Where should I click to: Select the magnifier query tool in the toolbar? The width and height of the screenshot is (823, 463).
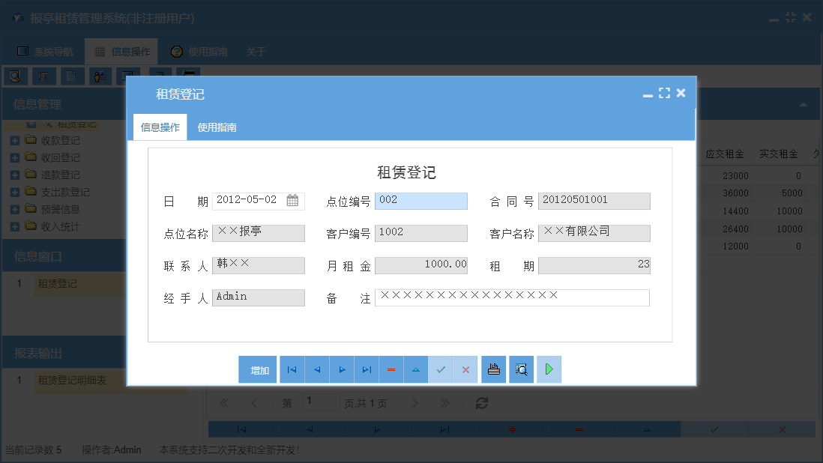coord(15,76)
